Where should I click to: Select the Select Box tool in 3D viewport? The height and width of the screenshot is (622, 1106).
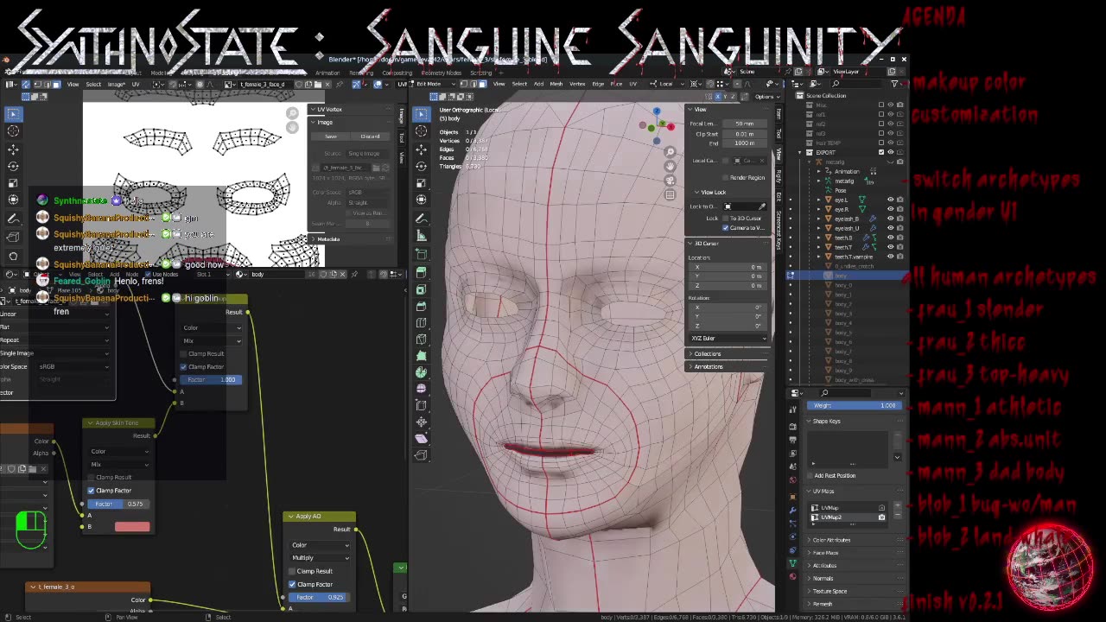pos(421,114)
